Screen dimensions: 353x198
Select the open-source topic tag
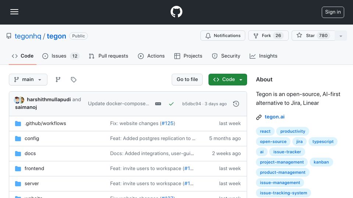[x=273, y=142]
